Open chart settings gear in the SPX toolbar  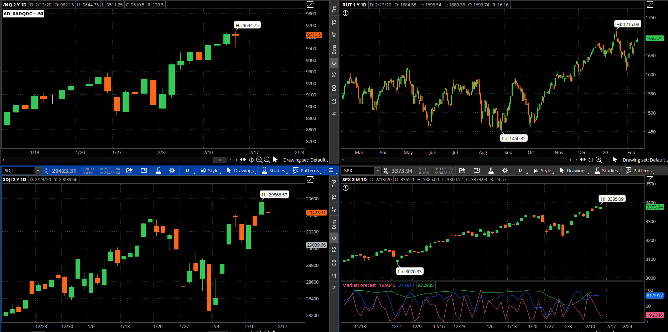pos(505,170)
